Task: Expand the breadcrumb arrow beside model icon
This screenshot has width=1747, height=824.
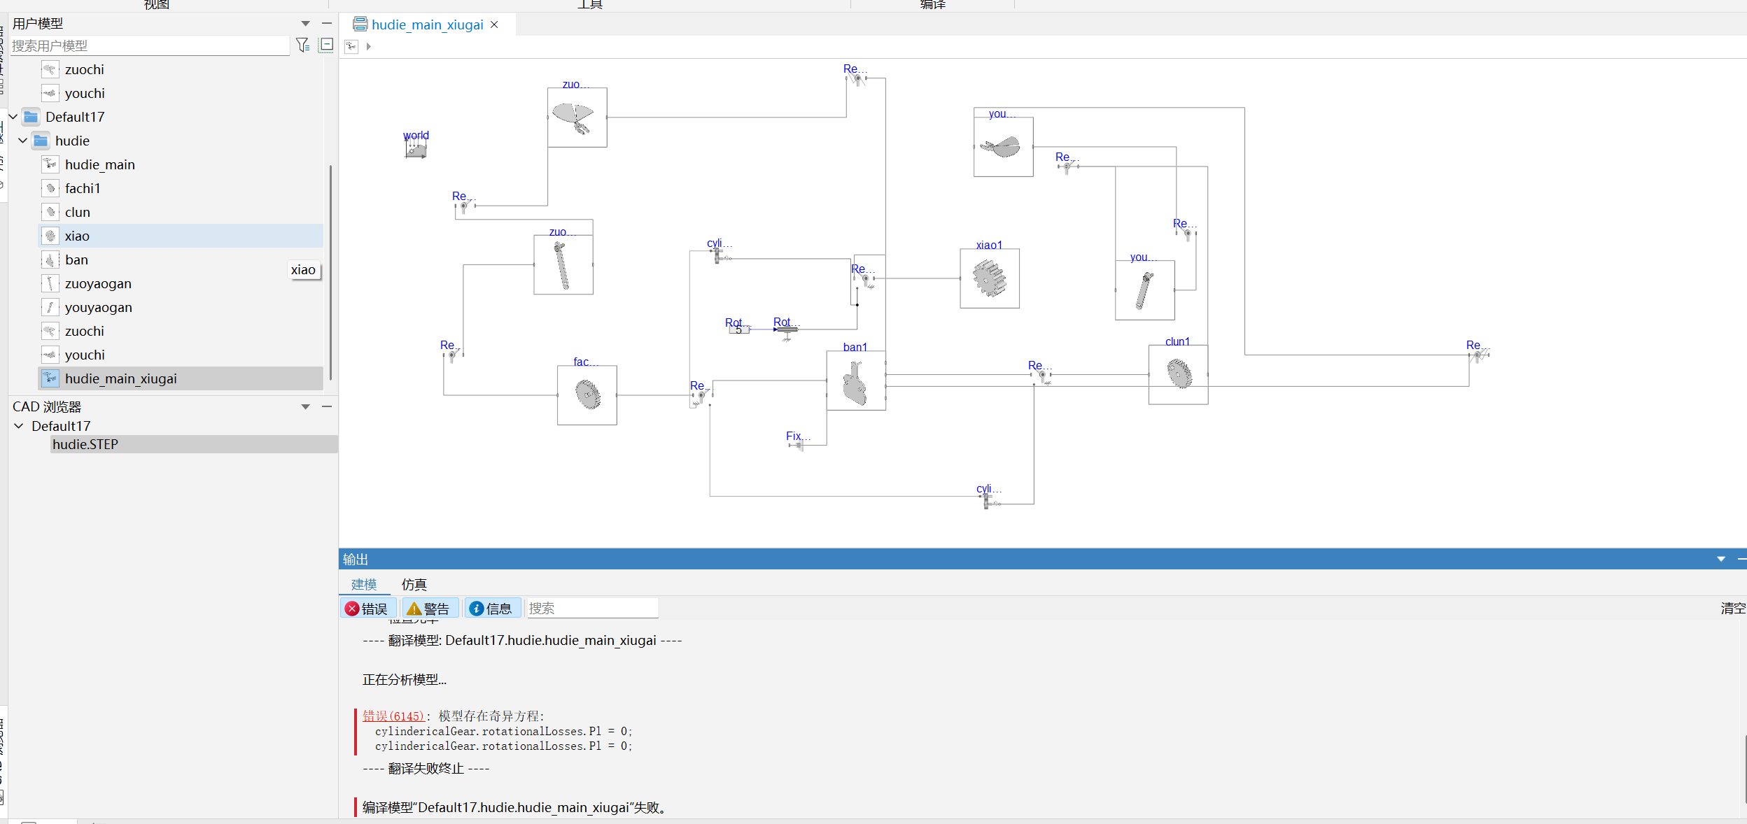Action: (x=369, y=46)
